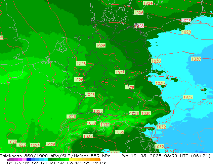The width and height of the screenshot is (213, 164).
Task: Click the Thickness 850/1000 hPa title text
Action: pyautogui.click(x=30, y=156)
